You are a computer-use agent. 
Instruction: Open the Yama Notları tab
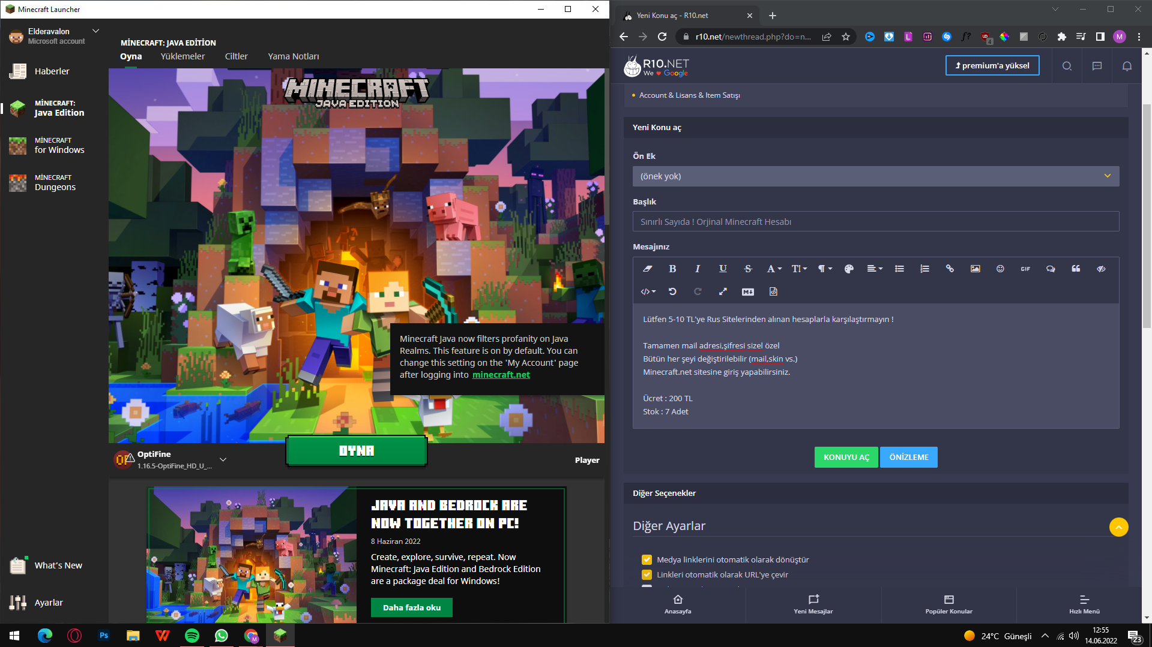294,56
